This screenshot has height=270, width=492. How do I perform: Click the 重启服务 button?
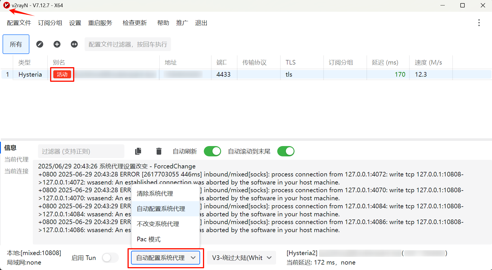click(x=100, y=23)
